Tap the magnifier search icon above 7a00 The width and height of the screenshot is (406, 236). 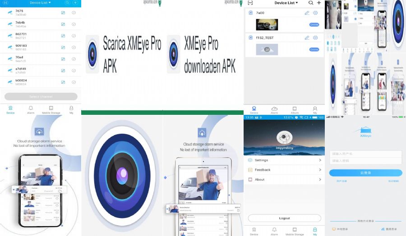tap(311, 3)
